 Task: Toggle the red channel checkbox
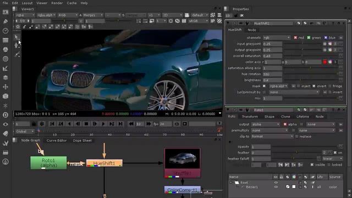tap(295, 38)
